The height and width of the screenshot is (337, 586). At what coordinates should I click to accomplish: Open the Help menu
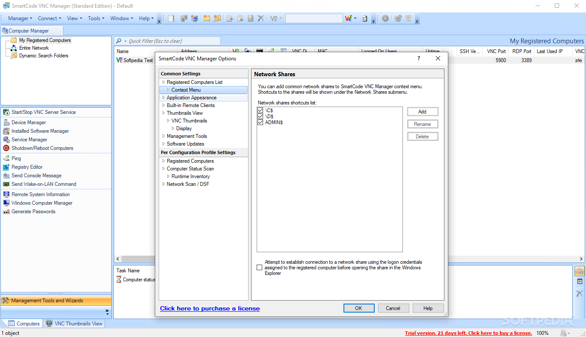146,18
